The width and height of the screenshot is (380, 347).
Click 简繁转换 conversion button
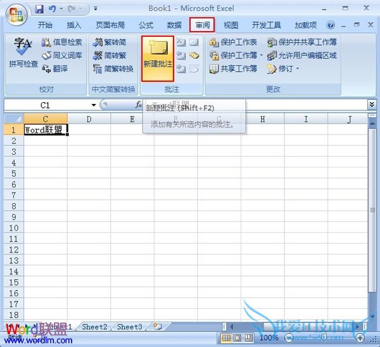(113, 69)
